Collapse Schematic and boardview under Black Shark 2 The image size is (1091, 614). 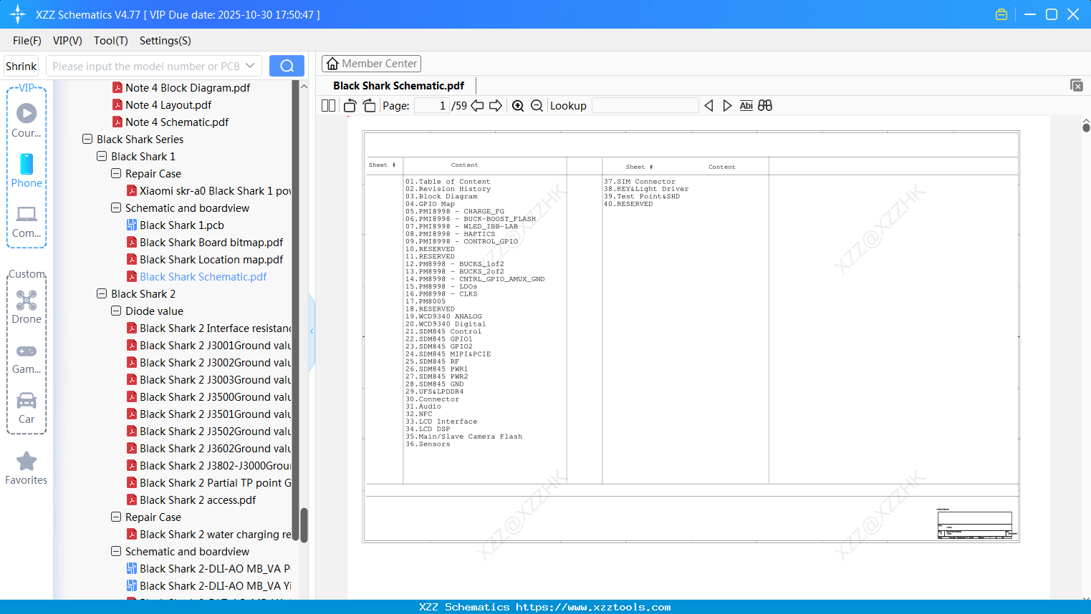pyautogui.click(x=116, y=552)
